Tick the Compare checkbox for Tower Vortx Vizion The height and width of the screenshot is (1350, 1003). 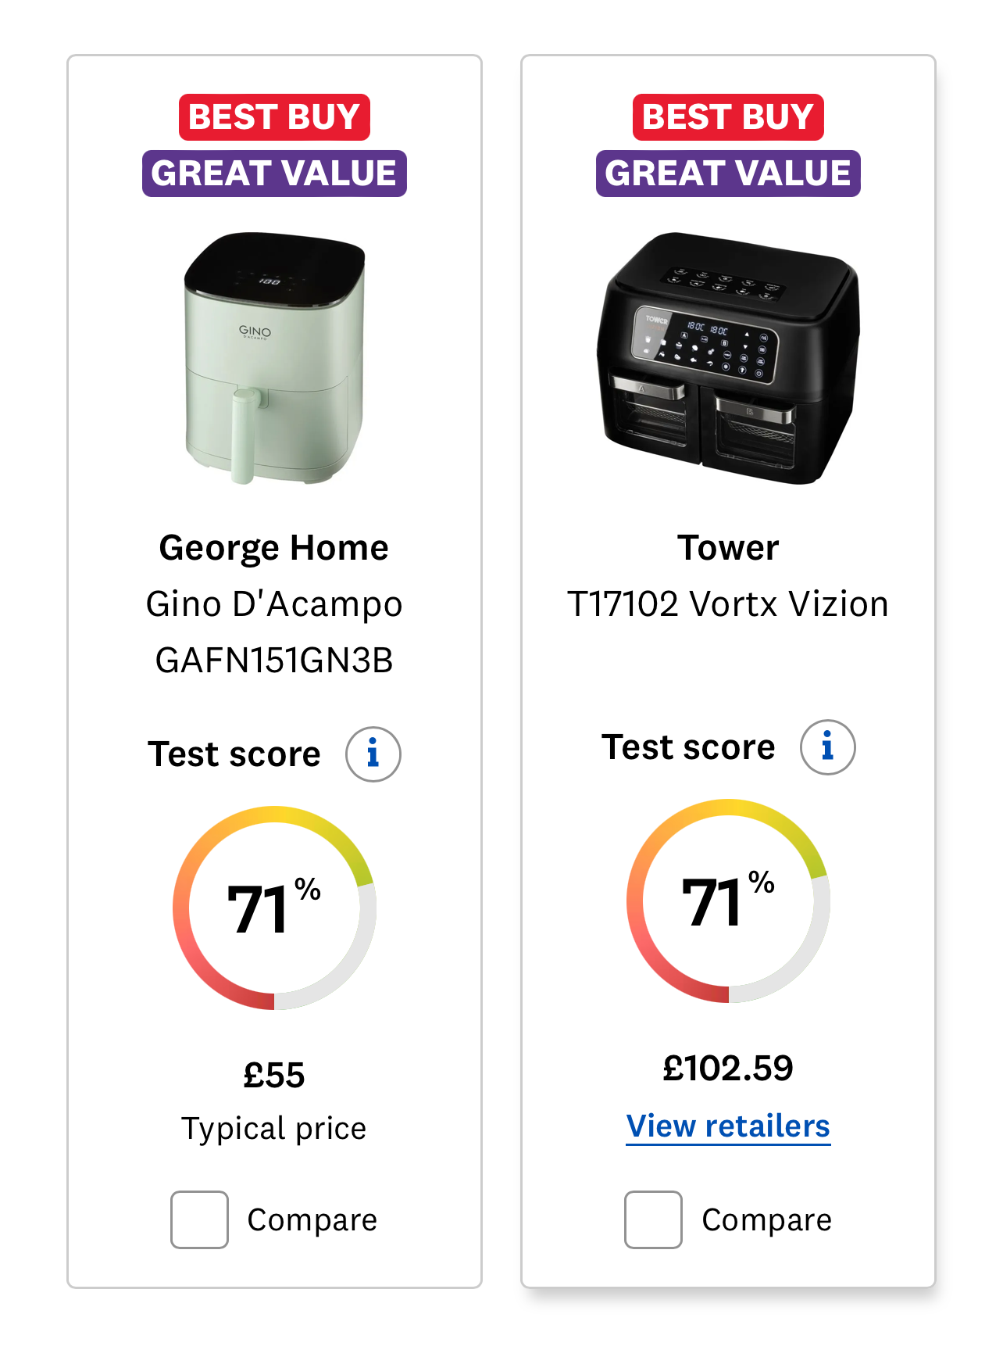pyautogui.click(x=653, y=1219)
